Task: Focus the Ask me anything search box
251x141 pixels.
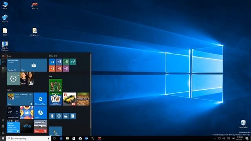Action: click(x=29, y=138)
